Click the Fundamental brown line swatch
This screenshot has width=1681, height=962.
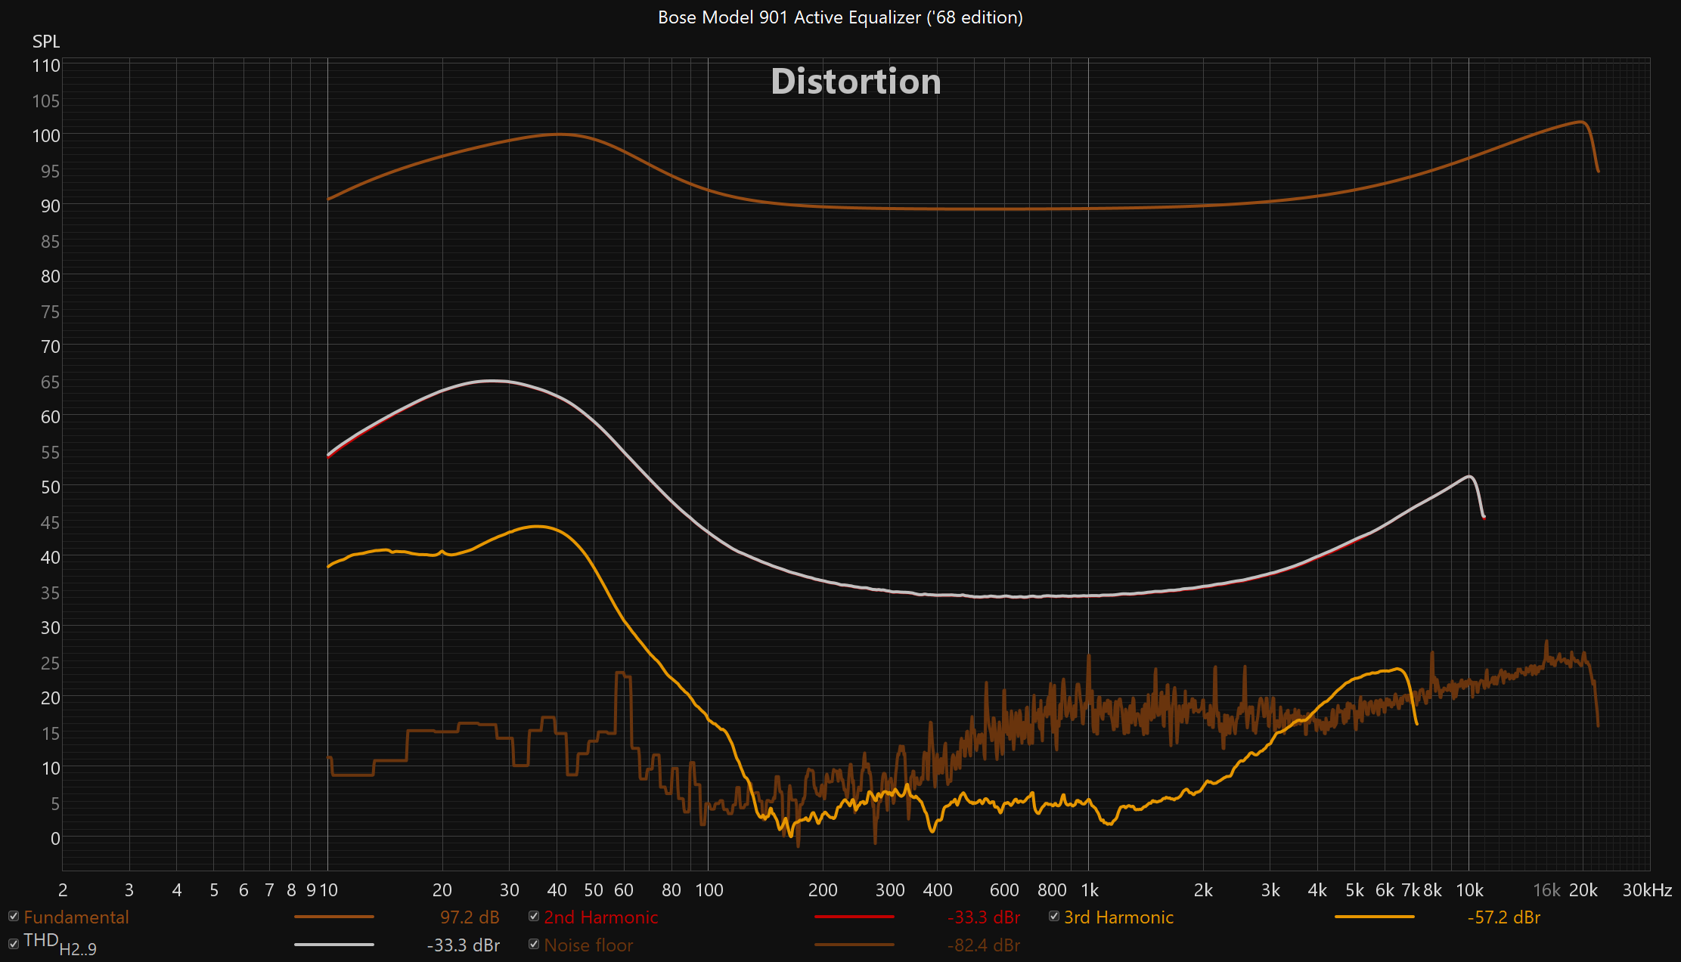[334, 917]
